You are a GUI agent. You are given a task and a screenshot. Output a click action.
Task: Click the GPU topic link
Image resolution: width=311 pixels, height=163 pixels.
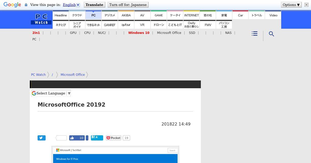pos(73,33)
